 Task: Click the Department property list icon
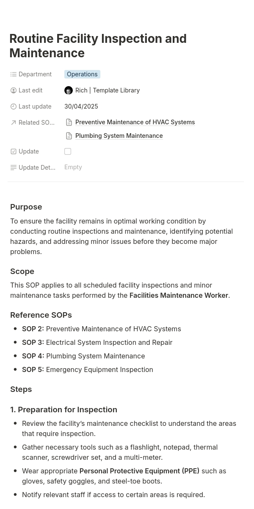pyautogui.click(x=14, y=74)
